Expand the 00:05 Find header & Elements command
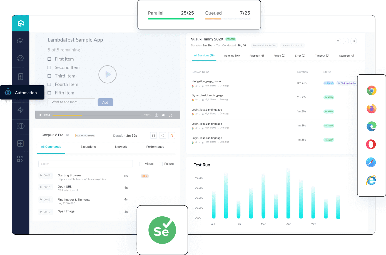Screen dimensions: 386x255 (x=45, y=199)
